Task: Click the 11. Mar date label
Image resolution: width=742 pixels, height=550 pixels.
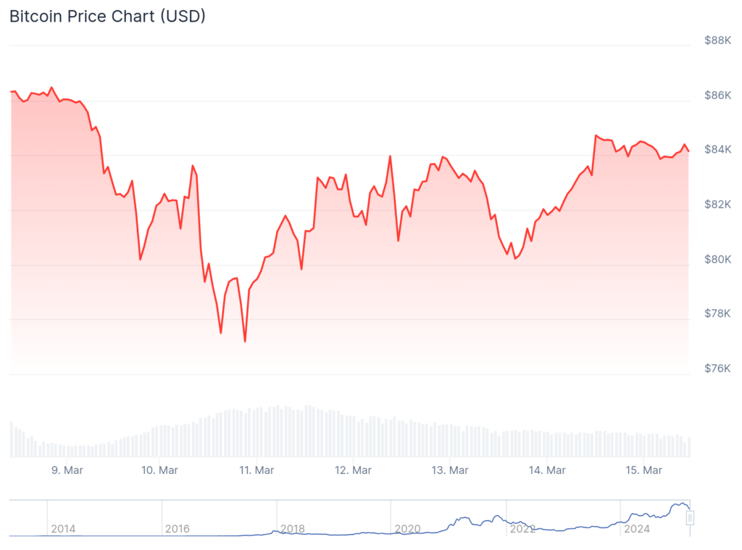Action: pos(256,470)
